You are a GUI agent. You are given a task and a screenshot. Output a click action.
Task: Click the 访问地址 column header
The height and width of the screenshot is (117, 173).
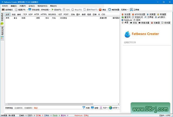click(x=64, y=18)
